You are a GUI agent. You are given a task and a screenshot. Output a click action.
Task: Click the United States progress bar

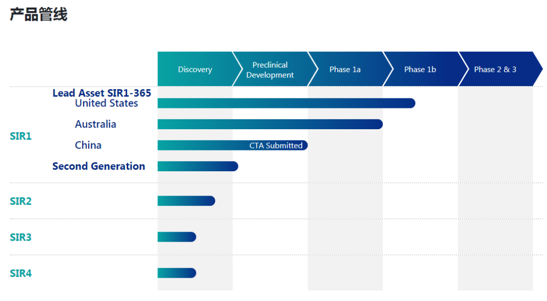pyautogui.click(x=286, y=103)
